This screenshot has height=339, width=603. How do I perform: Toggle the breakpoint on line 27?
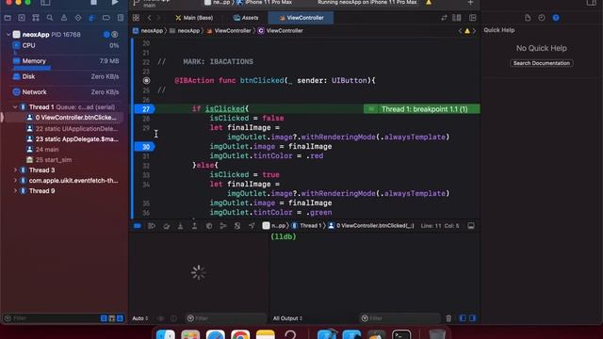144,109
